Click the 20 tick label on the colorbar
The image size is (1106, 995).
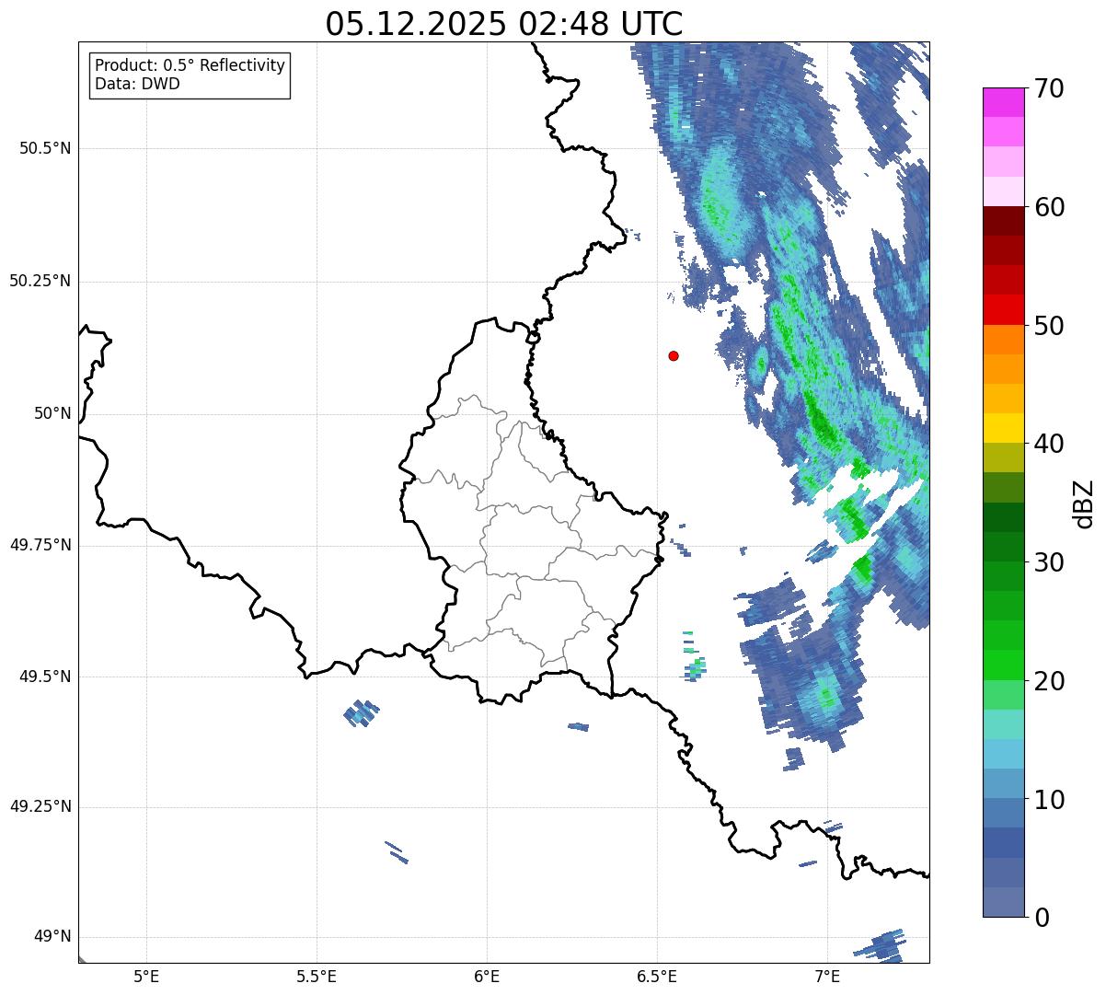(x=1050, y=681)
